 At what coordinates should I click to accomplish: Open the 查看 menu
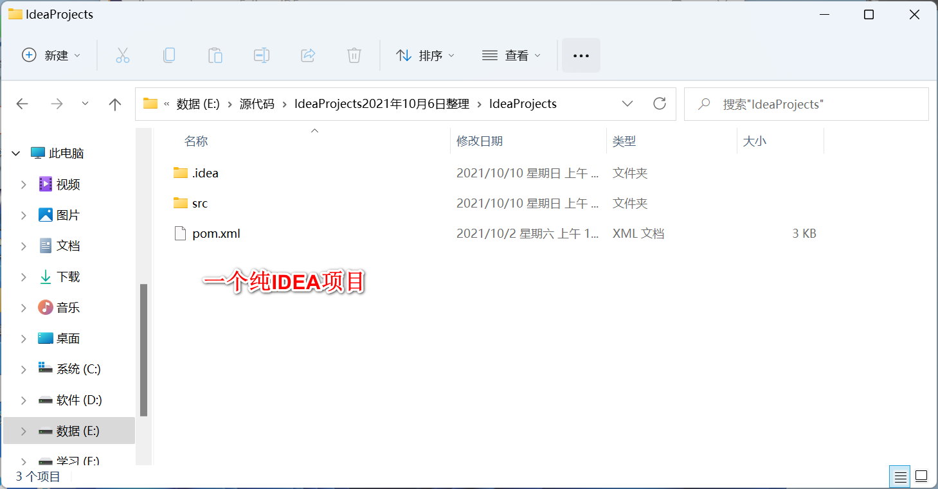click(x=511, y=55)
